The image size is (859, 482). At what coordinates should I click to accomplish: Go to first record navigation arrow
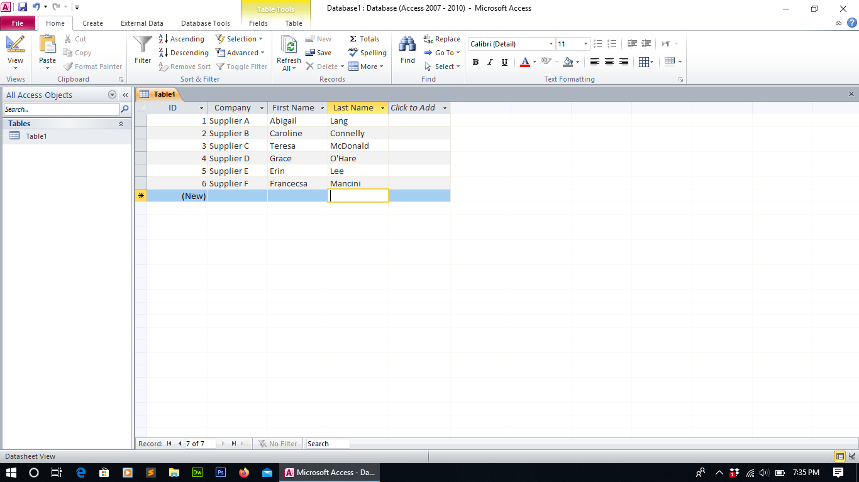[x=169, y=444]
